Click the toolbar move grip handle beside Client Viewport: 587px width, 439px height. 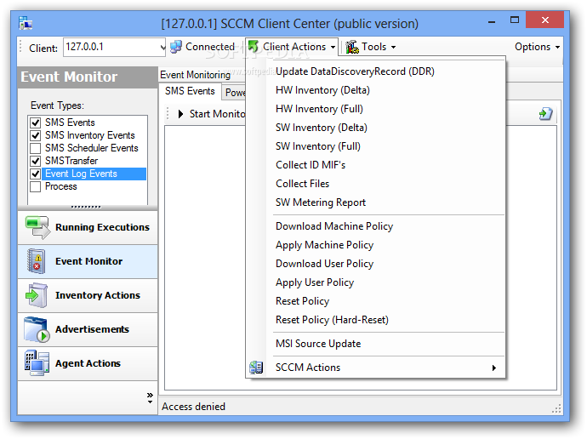coord(20,47)
